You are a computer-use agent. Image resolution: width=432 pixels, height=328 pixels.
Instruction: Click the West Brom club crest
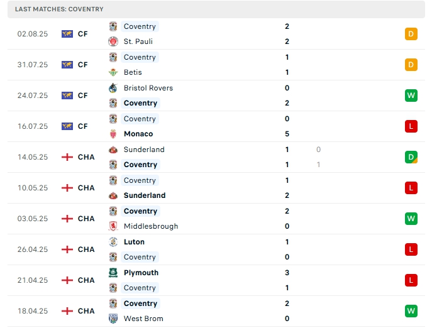coord(113,319)
